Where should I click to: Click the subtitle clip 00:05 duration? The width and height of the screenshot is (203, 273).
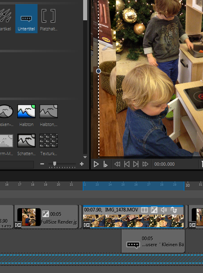pyautogui.click(x=147, y=238)
